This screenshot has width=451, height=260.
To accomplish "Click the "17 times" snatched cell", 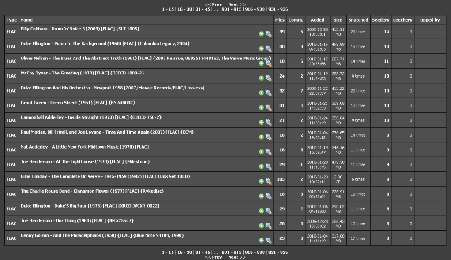I will [358, 238].
